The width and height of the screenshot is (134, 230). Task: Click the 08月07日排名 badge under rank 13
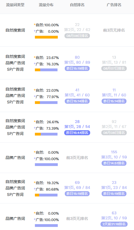114,68
